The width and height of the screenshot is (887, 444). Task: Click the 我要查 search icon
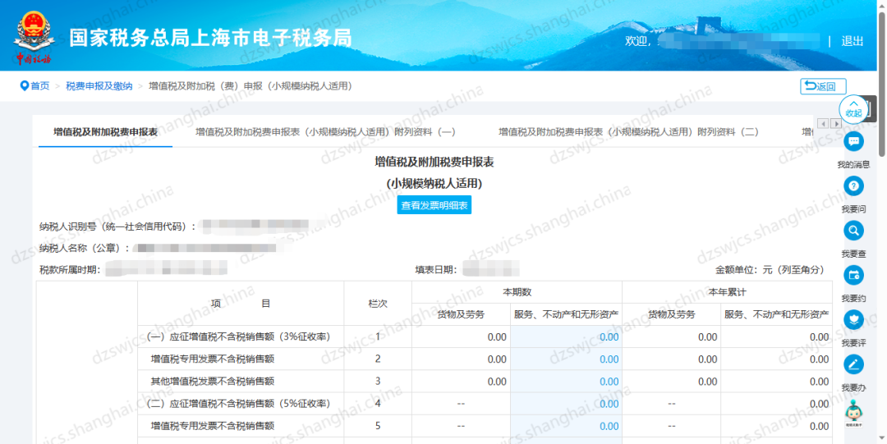[x=853, y=231]
